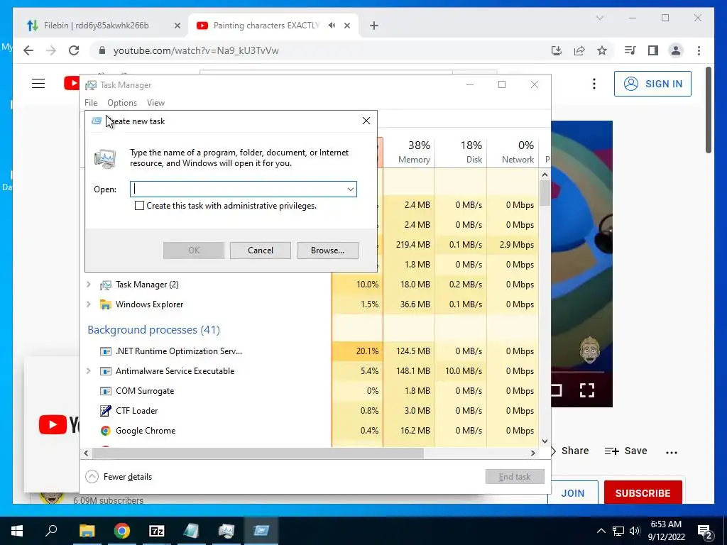Open Task Manager File menu

[91, 103]
